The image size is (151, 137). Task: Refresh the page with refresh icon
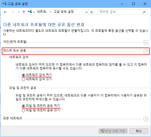[x=91, y=12]
